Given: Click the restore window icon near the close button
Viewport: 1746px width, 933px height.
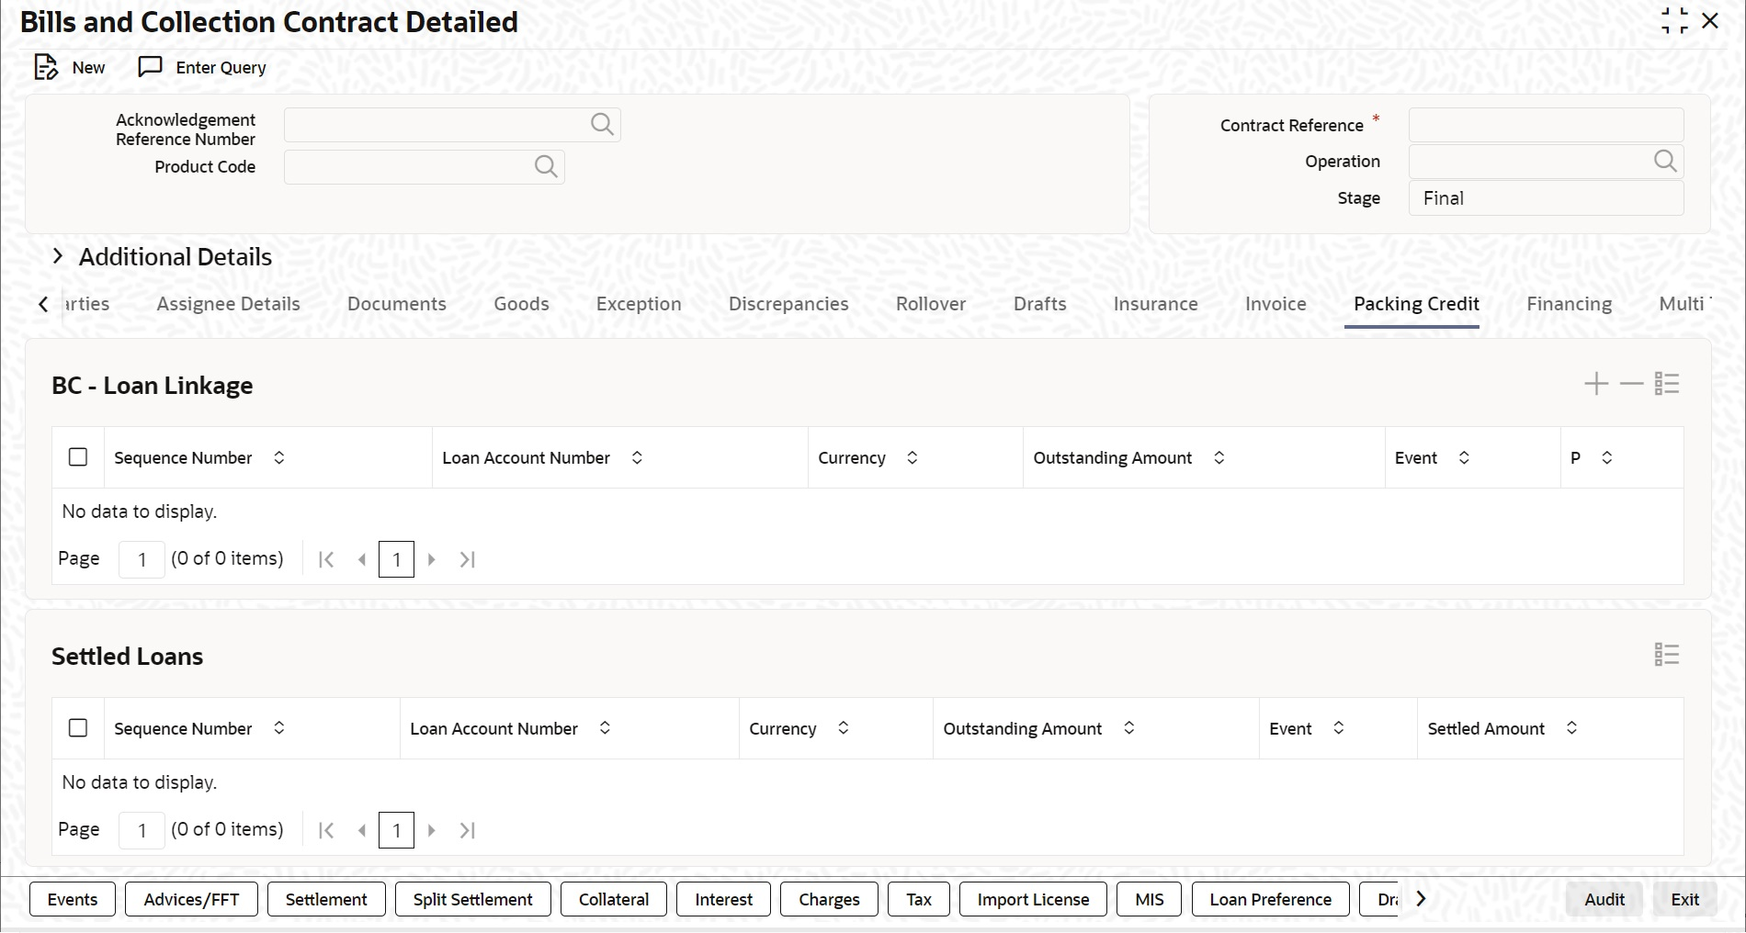Looking at the screenshot, I should click(1675, 20).
